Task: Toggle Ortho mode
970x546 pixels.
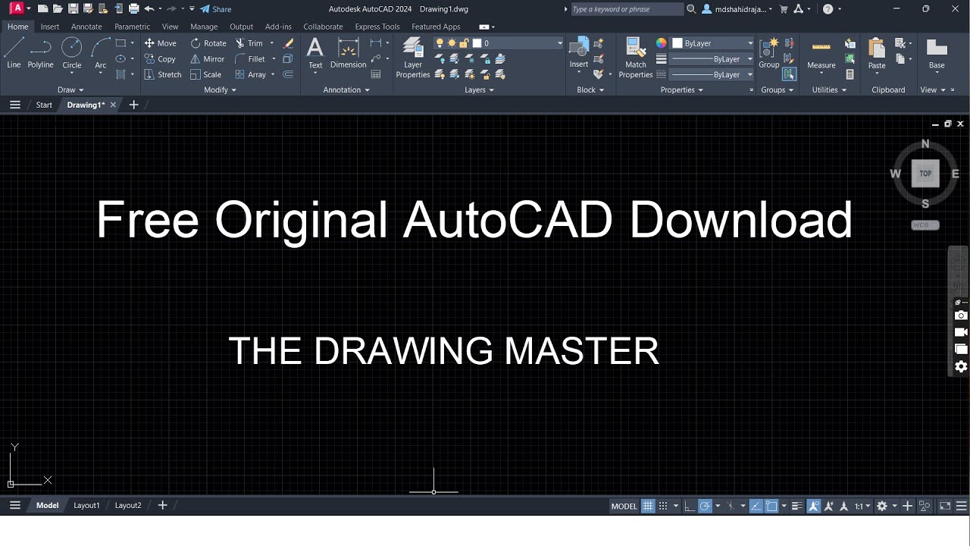Action: click(689, 506)
